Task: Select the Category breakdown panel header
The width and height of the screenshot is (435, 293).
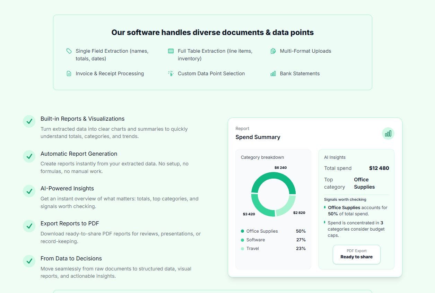Action: 262,157
